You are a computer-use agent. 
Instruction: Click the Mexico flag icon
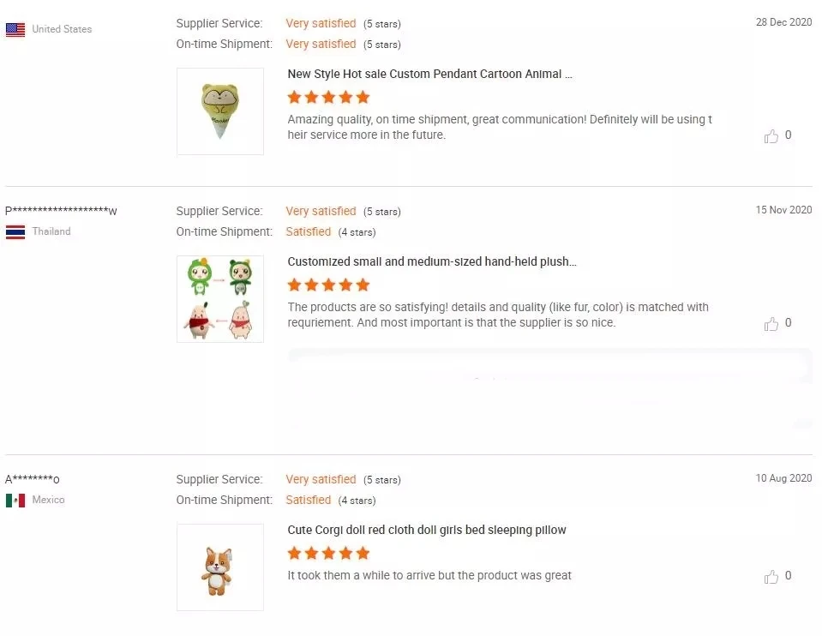tap(15, 501)
